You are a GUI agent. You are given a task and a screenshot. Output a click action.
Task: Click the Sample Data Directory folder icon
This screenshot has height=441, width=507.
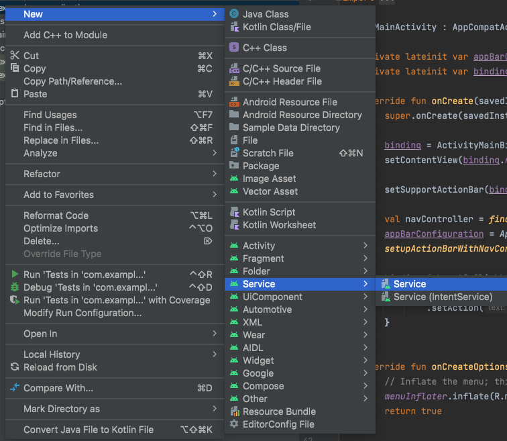(x=234, y=127)
